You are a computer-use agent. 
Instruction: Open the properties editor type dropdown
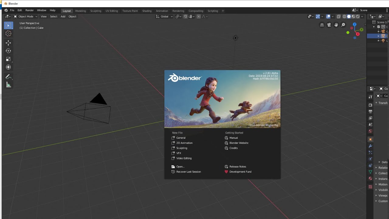coord(373,89)
